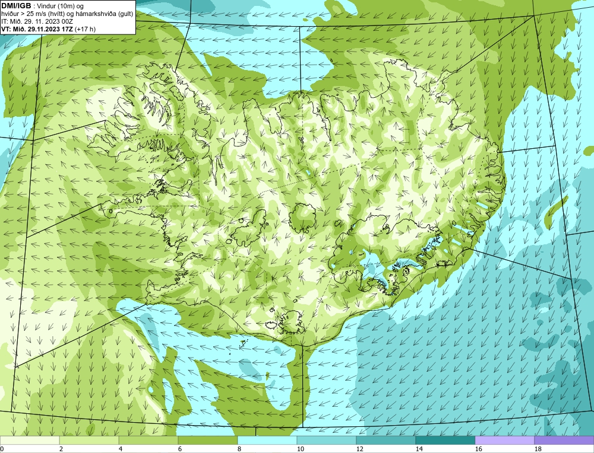594x453 pixels.
Task: Click the legend scale value '14'
Action: coord(419,449)
